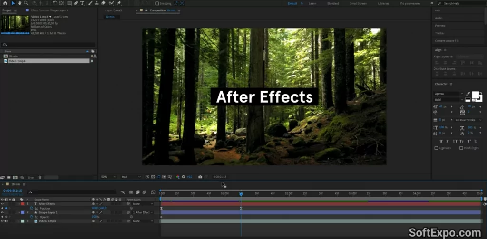
Task: Click the Search Help field
Action: 461,3
